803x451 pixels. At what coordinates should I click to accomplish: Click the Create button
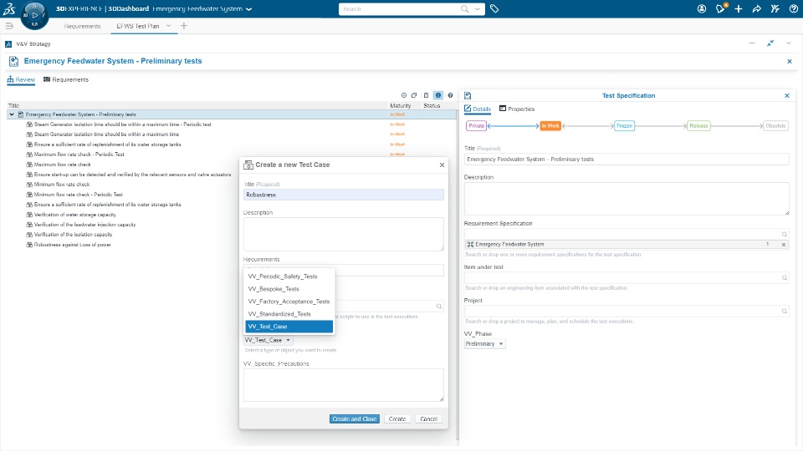pos(396,418)
